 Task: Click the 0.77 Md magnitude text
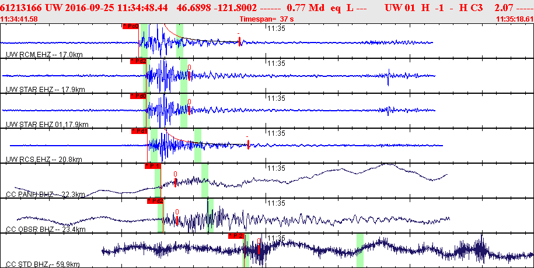tap(306, 8)
